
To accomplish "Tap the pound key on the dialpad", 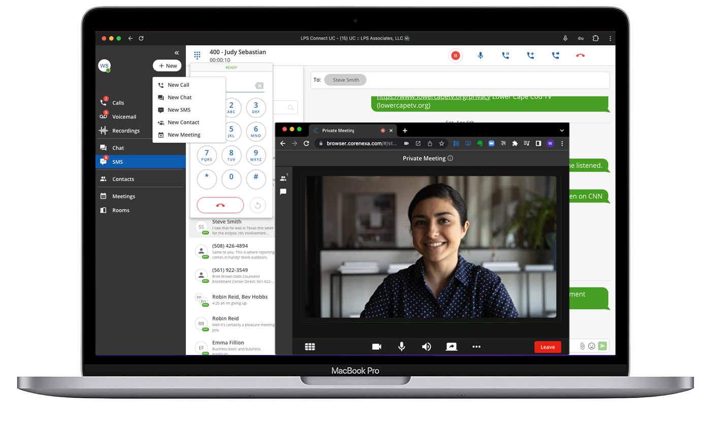I will click(x=256, y=179).
